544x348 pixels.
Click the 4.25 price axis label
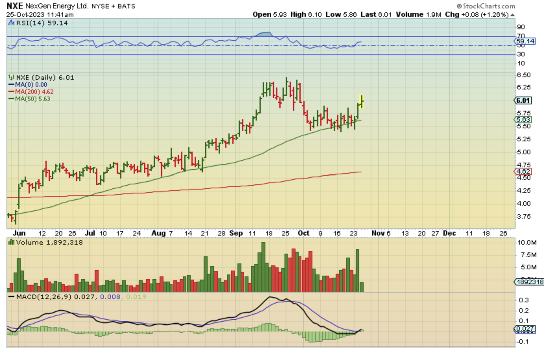pos(524,191)
